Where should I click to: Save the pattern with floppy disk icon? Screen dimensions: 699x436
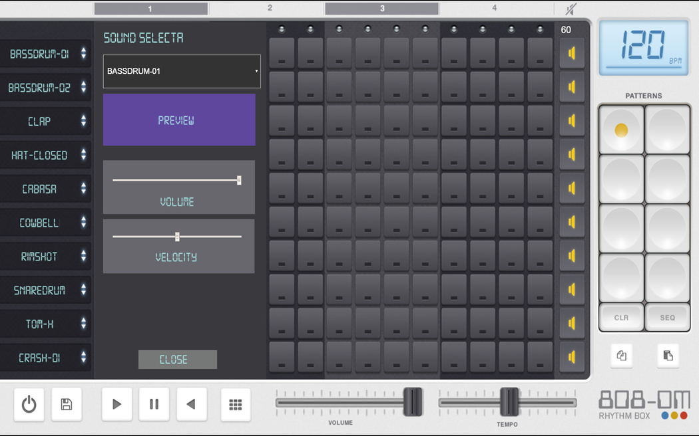click(x=67, y=404)
